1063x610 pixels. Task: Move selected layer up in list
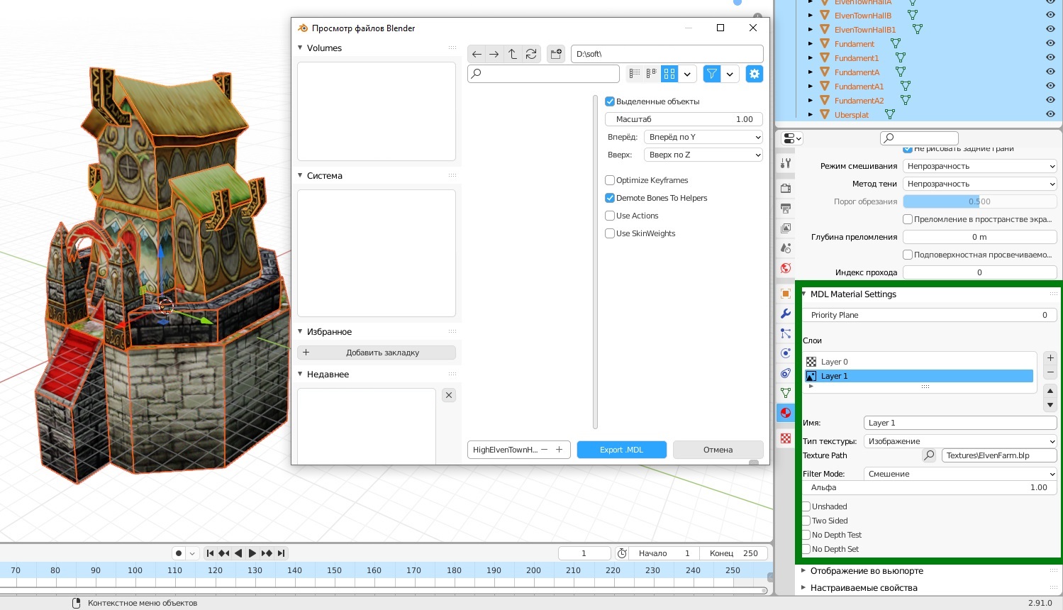pyautogui.click(x=1050, y=391)
